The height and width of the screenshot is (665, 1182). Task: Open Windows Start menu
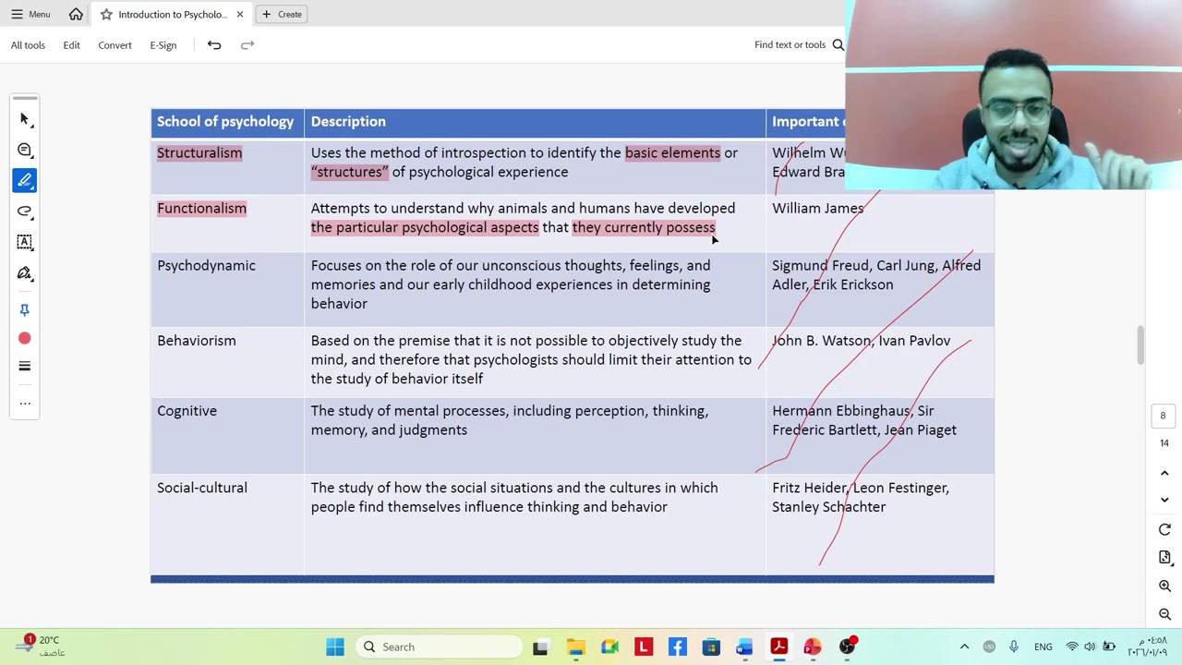[334, 647]
